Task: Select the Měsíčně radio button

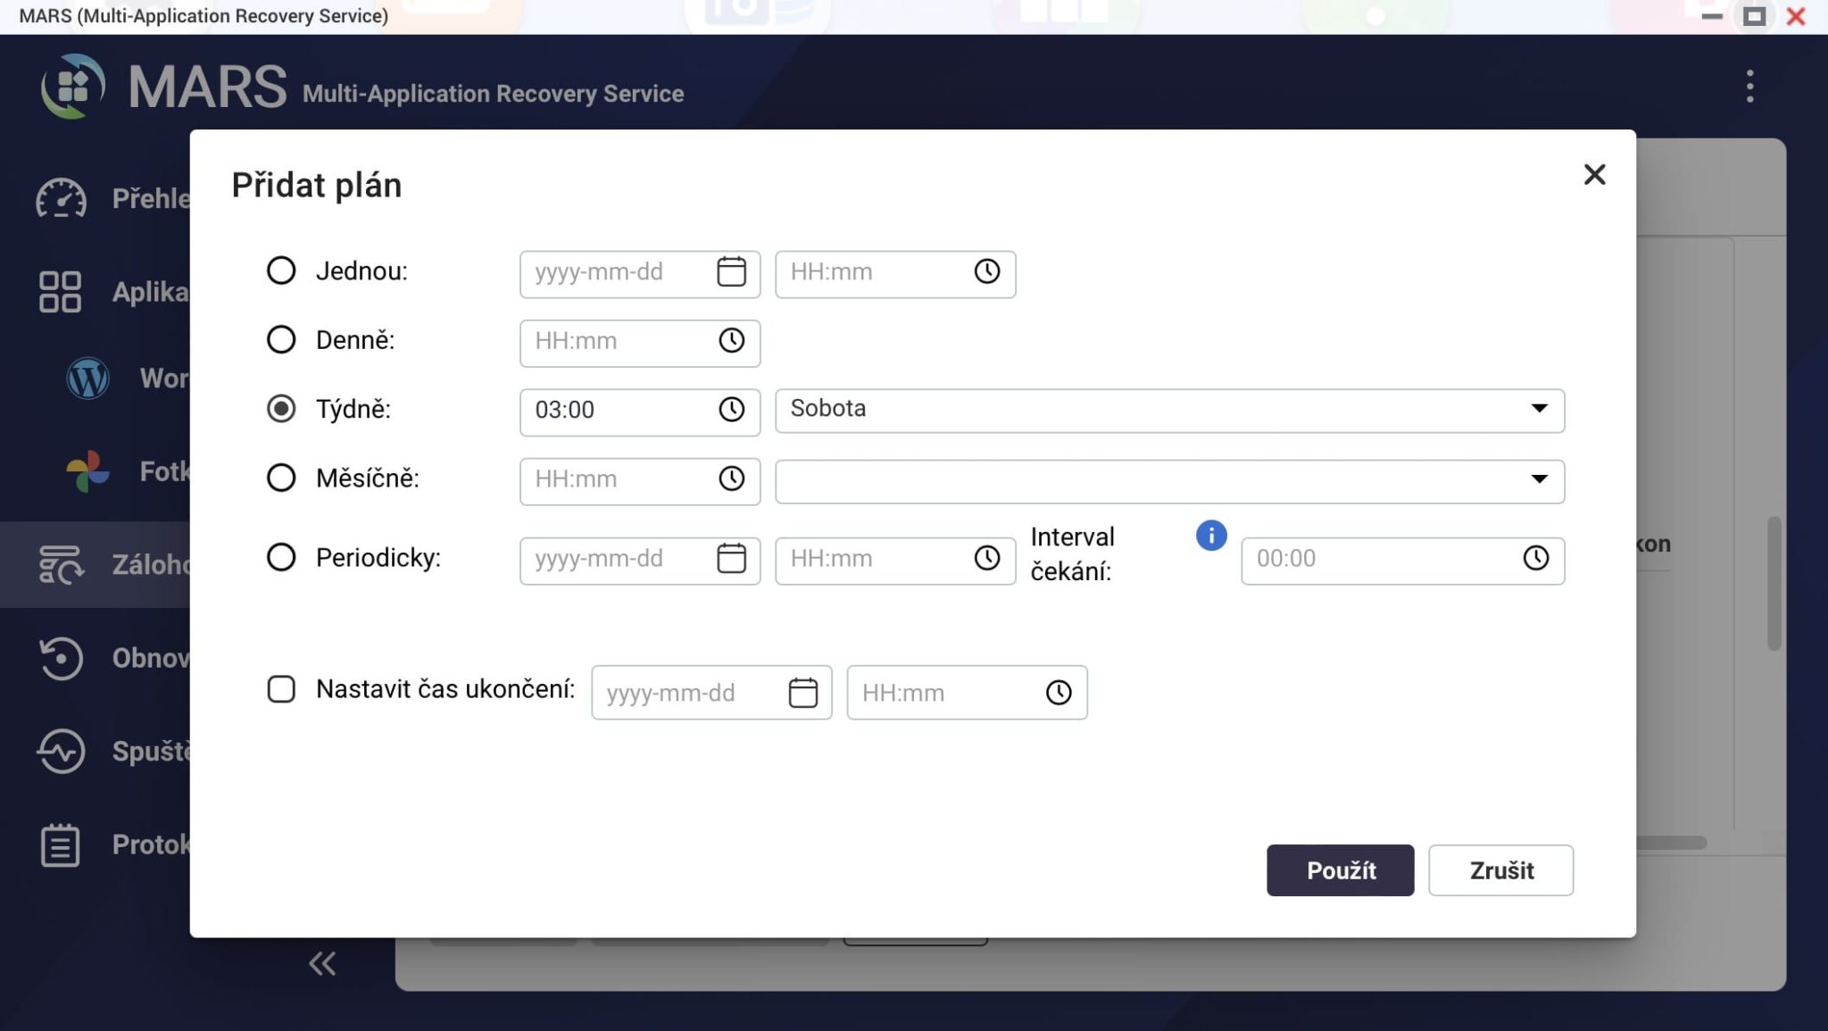Action: [x=281, y=478]
